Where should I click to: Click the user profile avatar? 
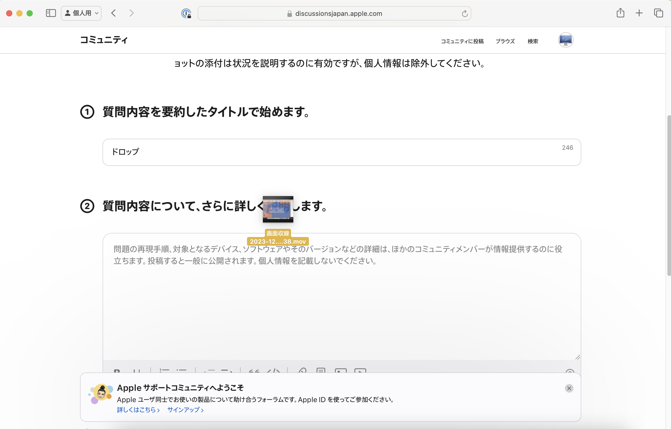565,40
